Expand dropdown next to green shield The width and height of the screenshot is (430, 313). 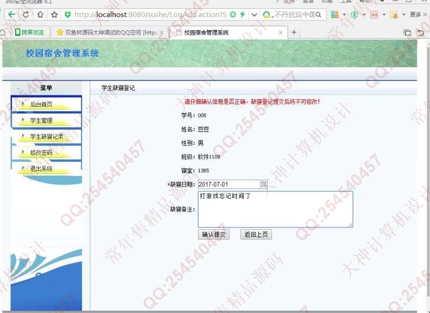pos(364,15)
